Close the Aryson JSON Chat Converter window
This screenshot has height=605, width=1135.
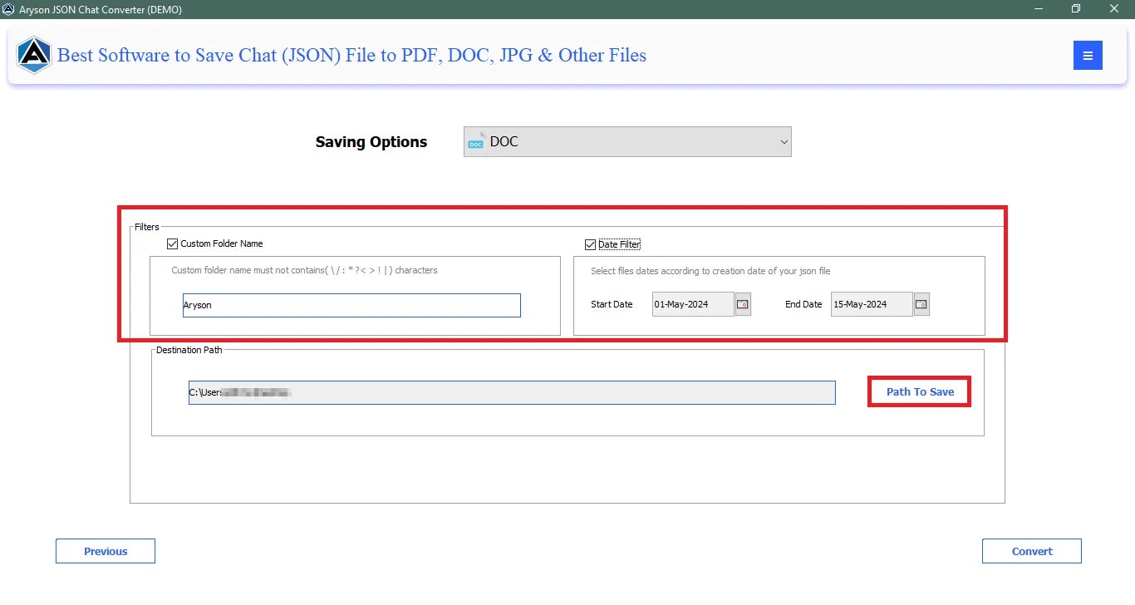click(1114, 9)
